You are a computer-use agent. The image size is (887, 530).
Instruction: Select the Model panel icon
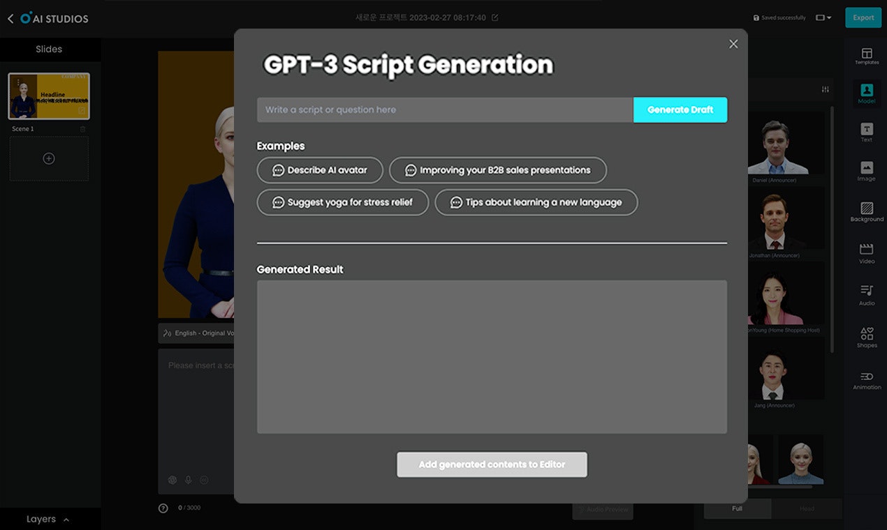867,93
